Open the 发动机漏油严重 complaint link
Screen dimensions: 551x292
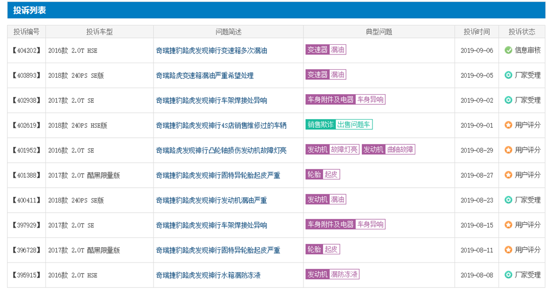[211, 200]
